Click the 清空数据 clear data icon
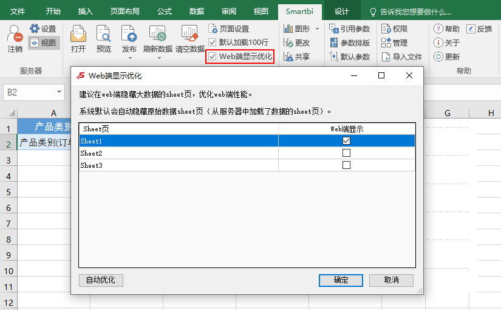 point(190,34)
